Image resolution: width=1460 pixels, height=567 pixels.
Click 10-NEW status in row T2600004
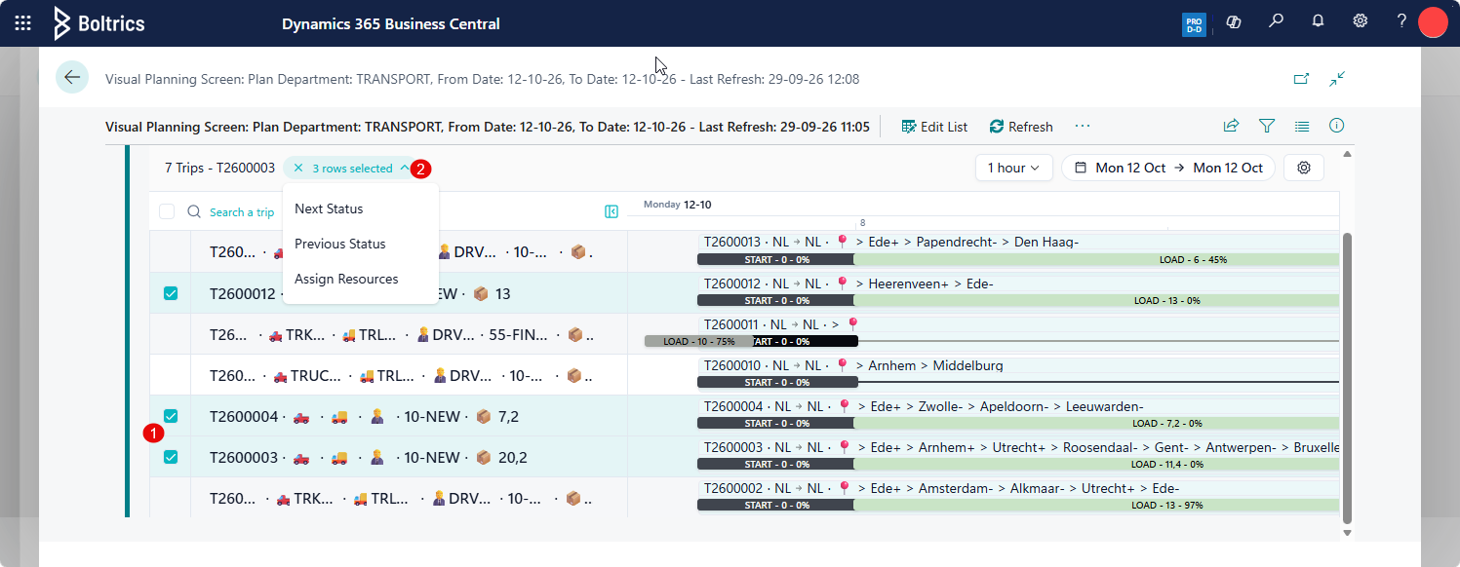[x=432, y=417]
